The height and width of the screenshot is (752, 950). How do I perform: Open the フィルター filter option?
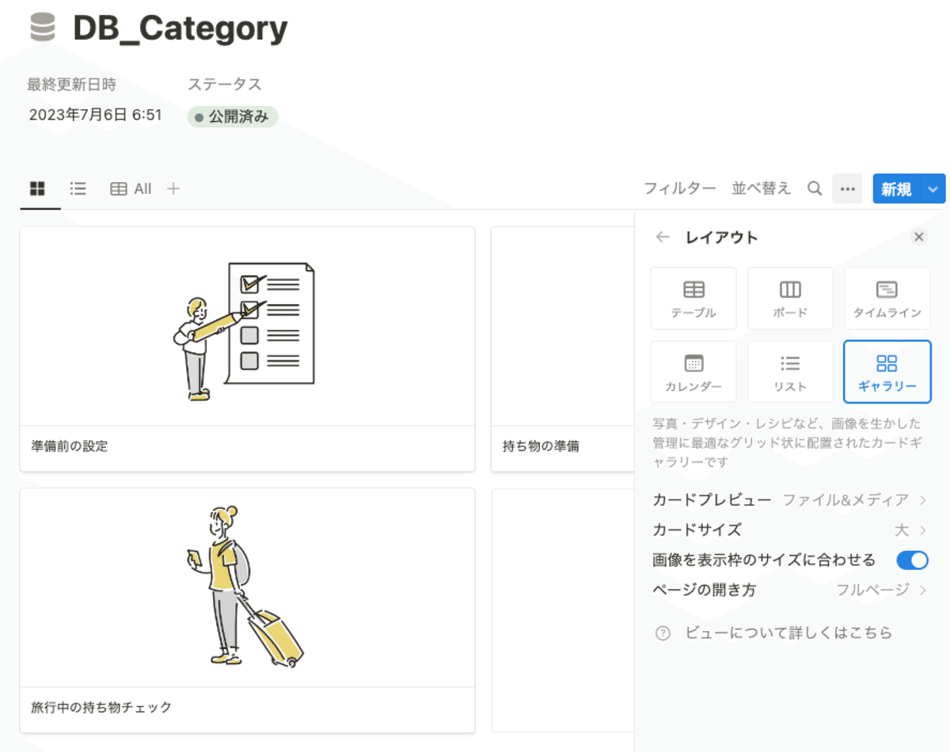click(679, 188)
